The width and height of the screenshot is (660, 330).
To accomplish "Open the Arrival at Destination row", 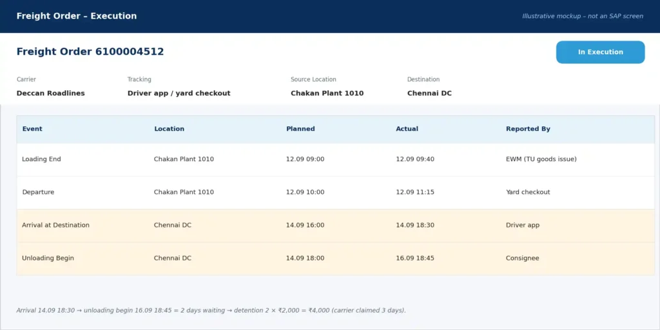I will pyautogui.click(x=335, y=225).
